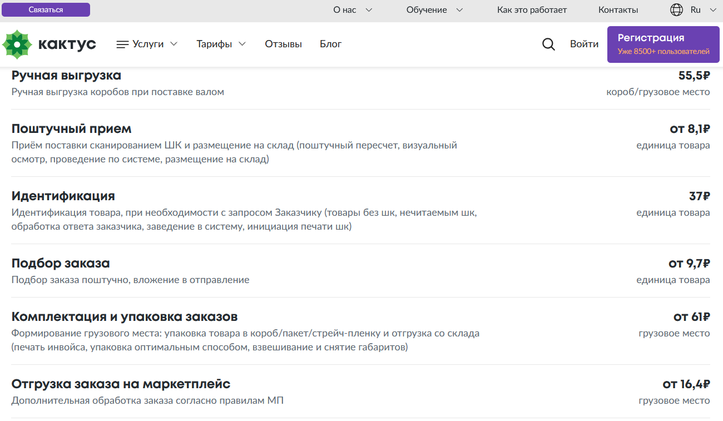Click the Войти link
Screen dimensions: 723x421
(x=584, y=44)
